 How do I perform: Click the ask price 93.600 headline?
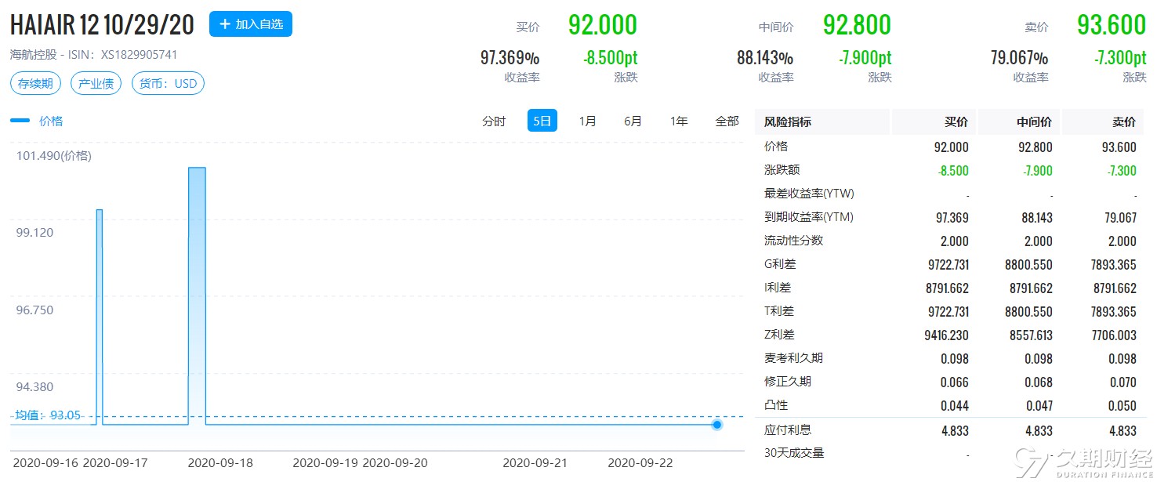[1112, 25]
